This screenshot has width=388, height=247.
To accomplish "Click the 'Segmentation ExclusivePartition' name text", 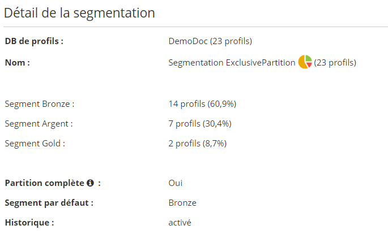I will [232, 63].
